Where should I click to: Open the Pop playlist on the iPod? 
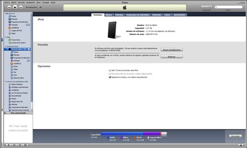coord(13,72)
